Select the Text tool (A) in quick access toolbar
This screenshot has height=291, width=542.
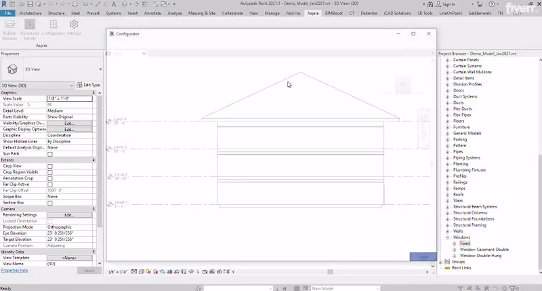[114, 4]
